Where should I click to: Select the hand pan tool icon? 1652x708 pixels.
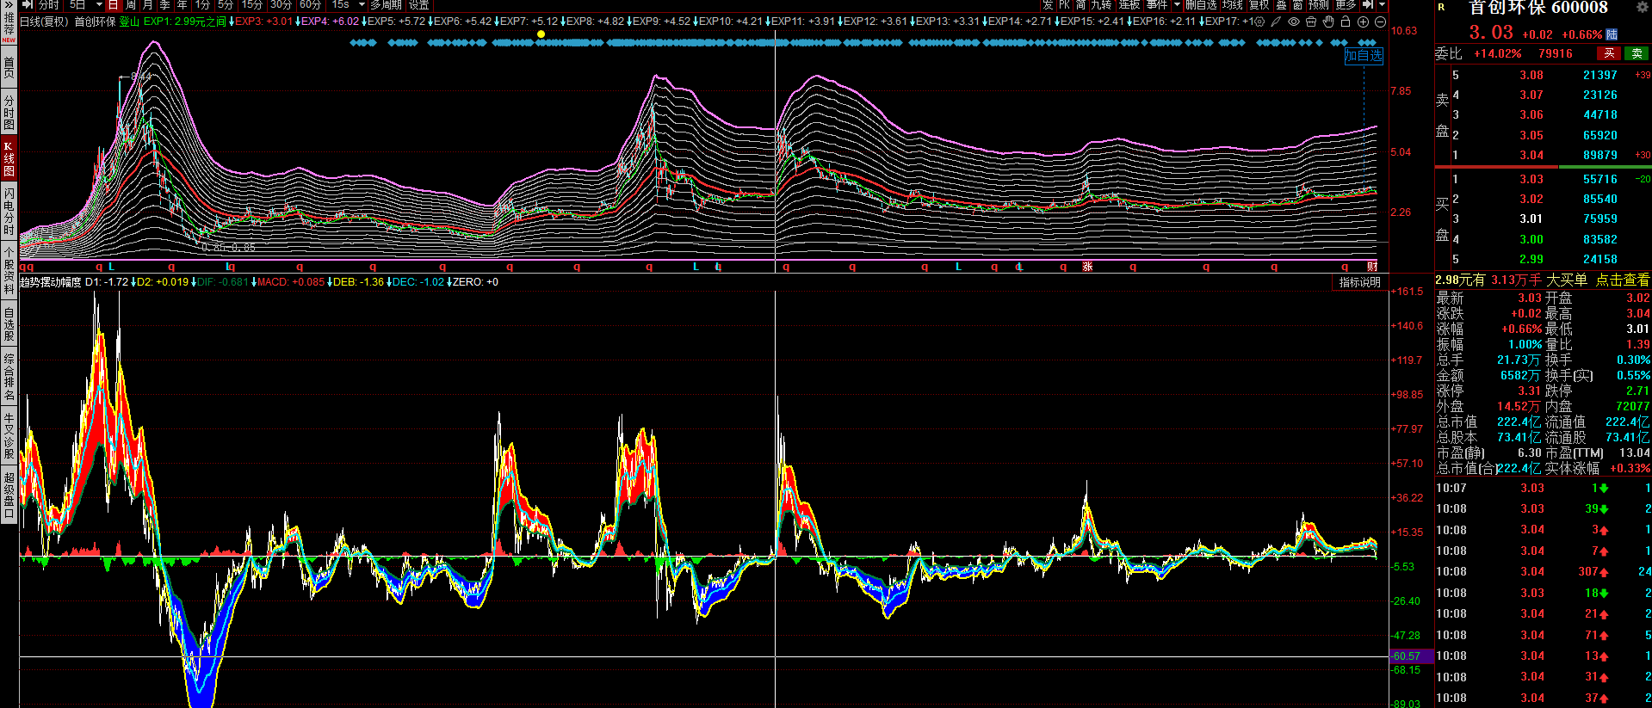[x=1328, y=22]
